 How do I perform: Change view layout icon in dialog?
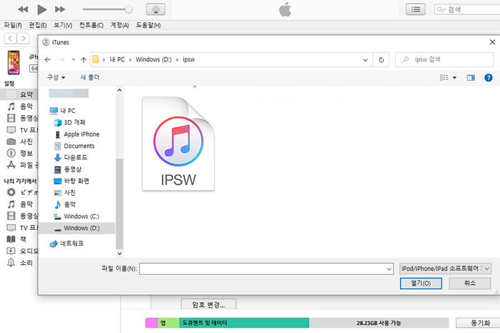tap(444, 77)
